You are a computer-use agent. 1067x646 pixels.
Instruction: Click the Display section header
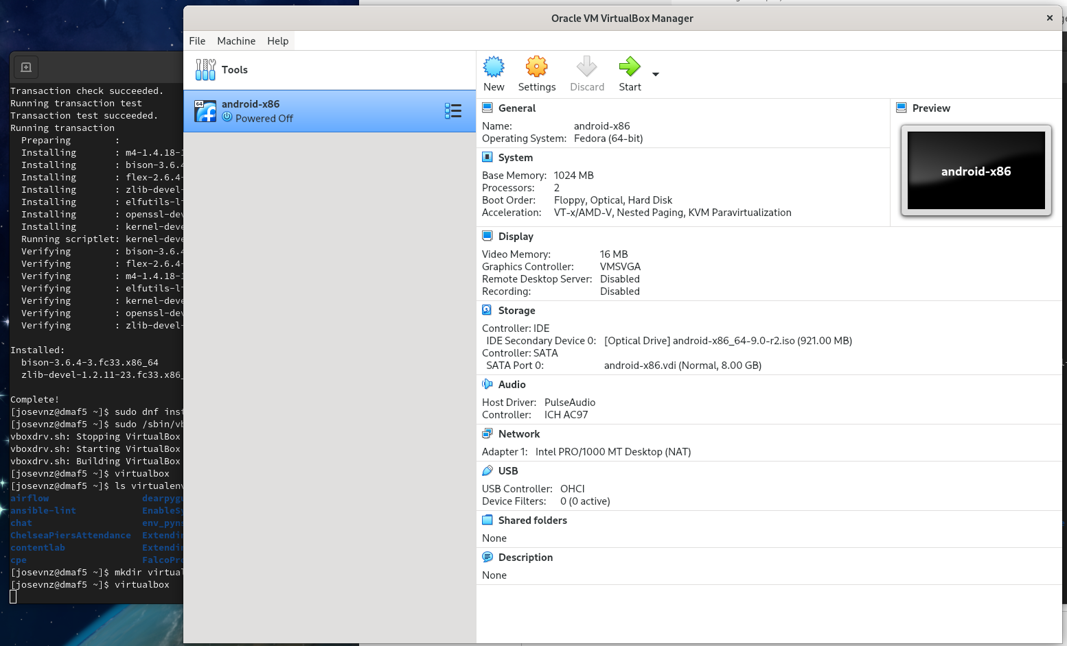pos(515,237)
